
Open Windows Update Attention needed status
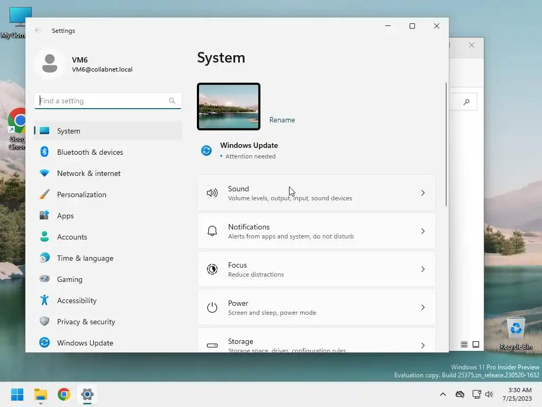pos(250,156)
